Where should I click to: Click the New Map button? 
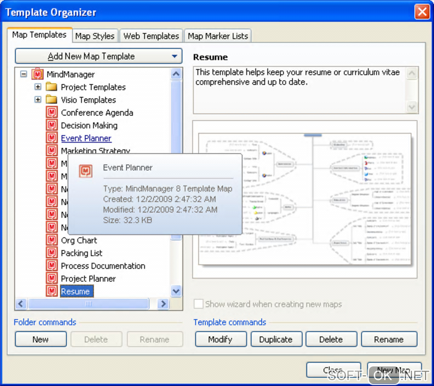point(394,370)
